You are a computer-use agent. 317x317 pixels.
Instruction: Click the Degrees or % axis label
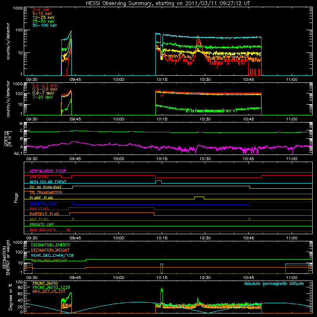pos(10,297)
